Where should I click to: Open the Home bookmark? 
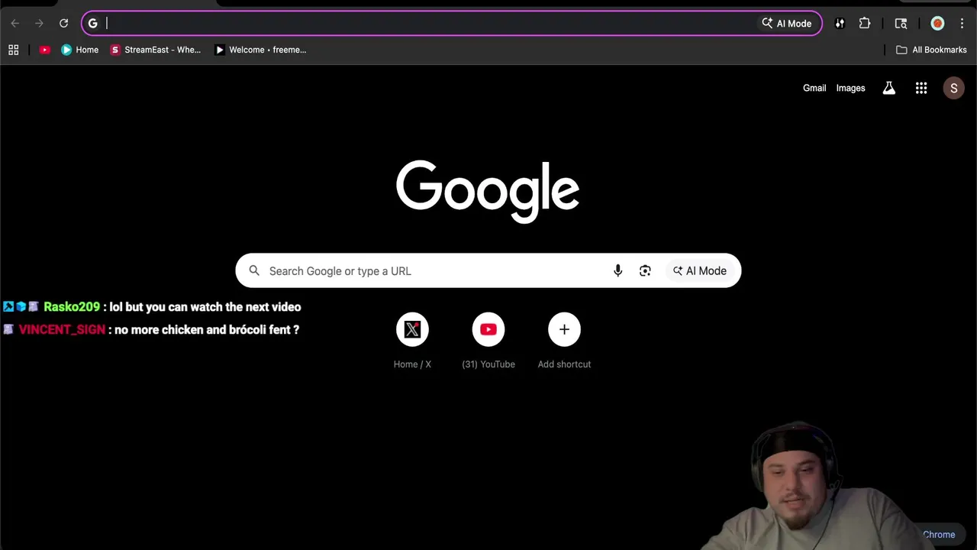pyautogui.click(x=79, y=50)
